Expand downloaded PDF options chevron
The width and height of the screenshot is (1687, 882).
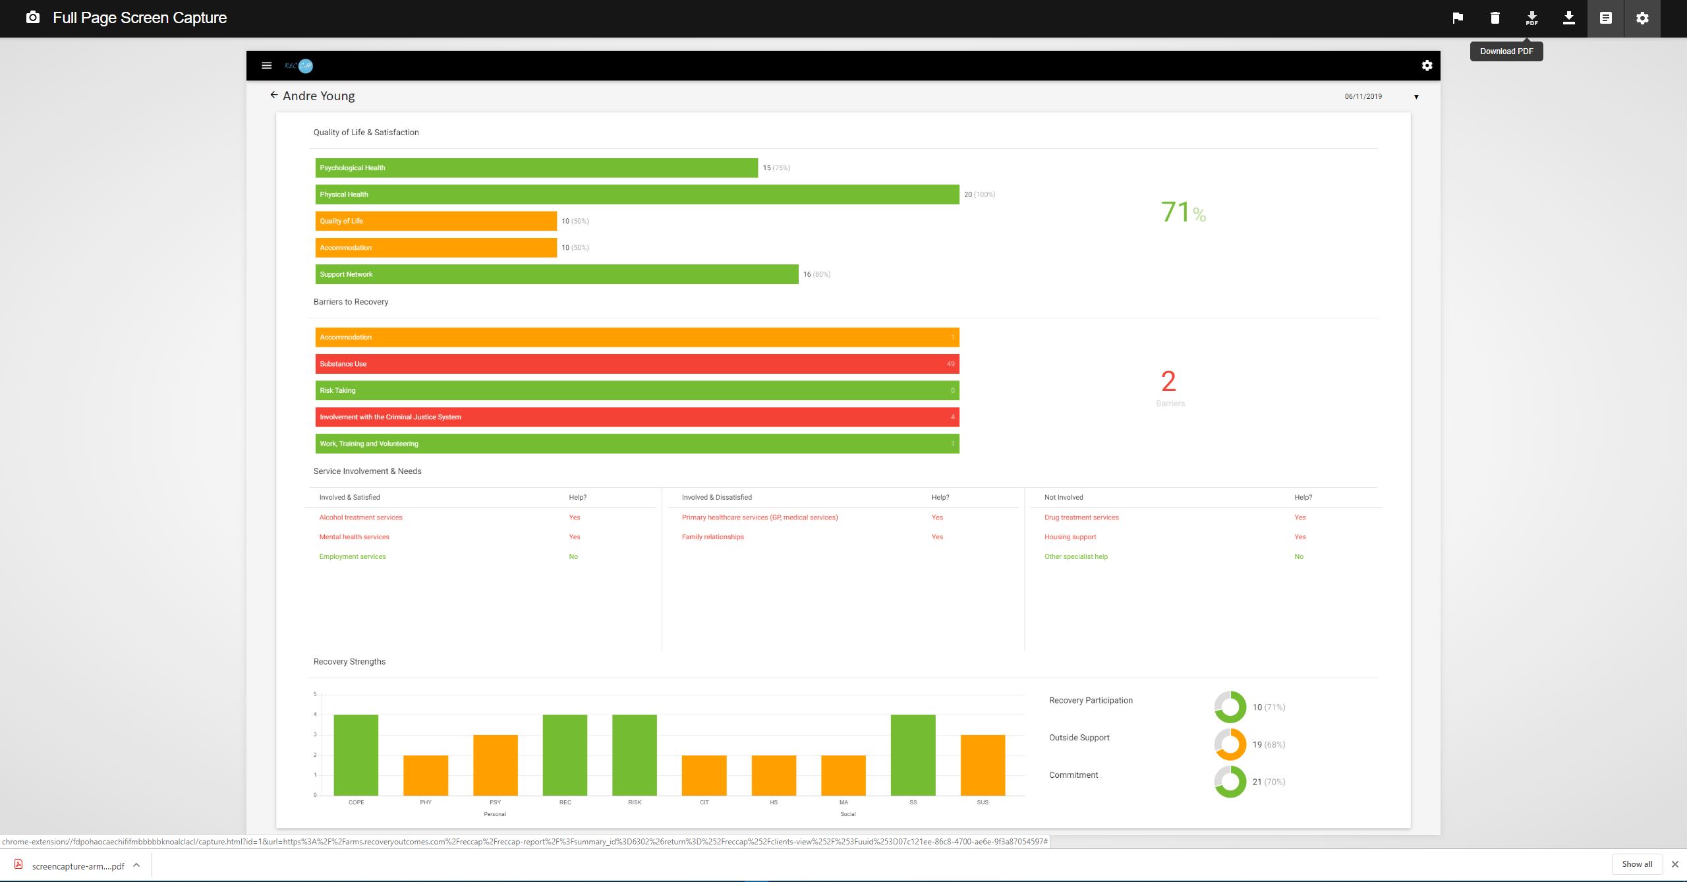coord(136,865)
